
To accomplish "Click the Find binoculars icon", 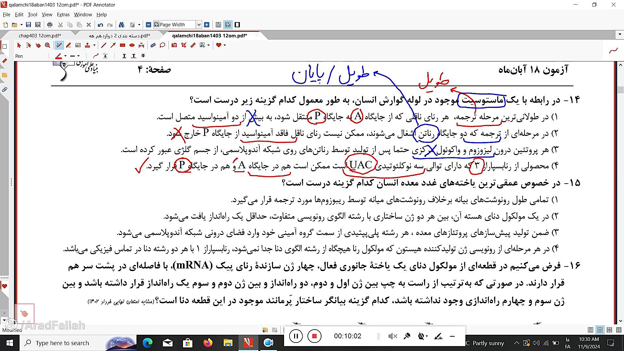I will [x=122, y=25].
